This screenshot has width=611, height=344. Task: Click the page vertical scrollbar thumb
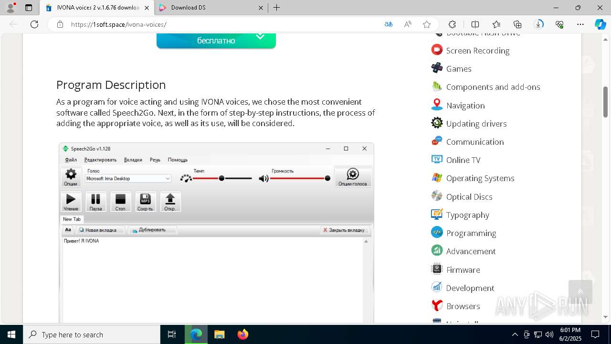click(606, 102)
